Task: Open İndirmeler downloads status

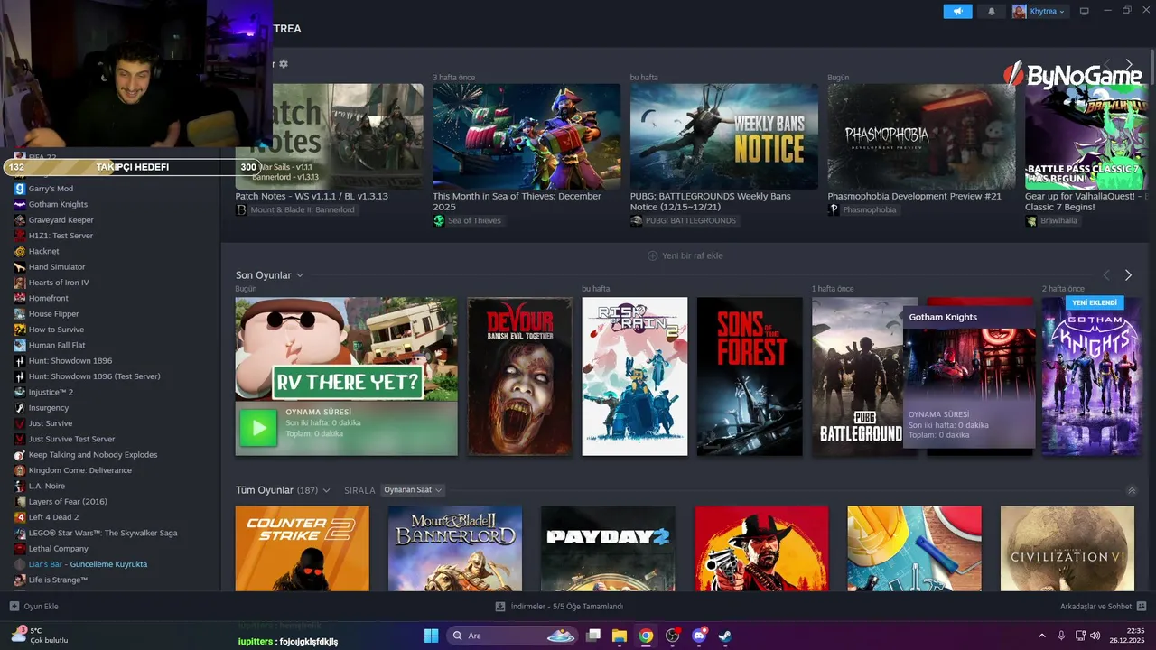Action: click(x=560, y=607)
